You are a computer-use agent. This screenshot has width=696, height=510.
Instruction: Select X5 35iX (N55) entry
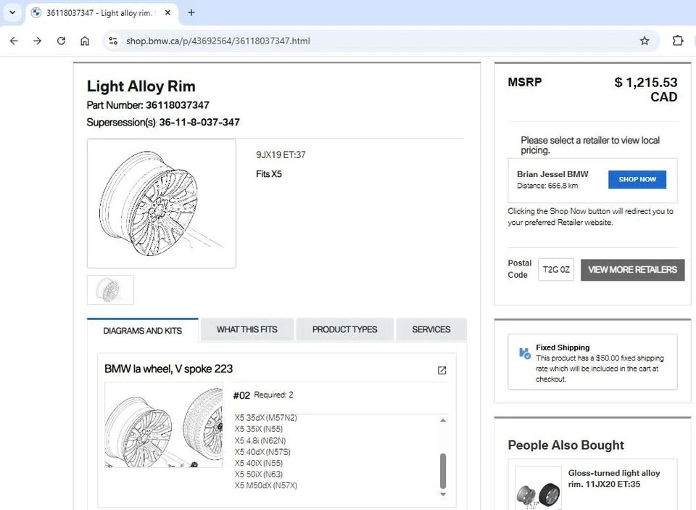[258, 429]
